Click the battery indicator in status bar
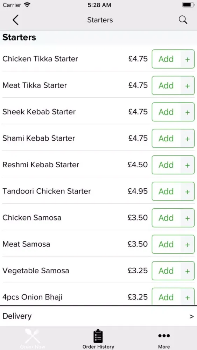This screenshot has height=350, width=197. (x=188, y=5)
